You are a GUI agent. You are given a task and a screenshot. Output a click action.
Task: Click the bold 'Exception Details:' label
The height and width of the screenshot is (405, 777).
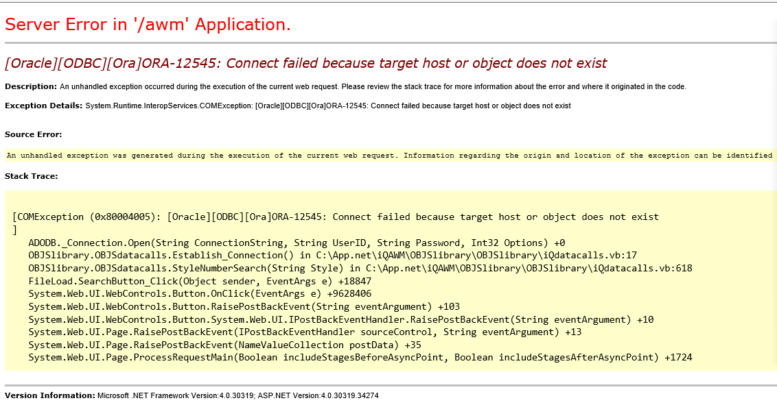(43, 106)
